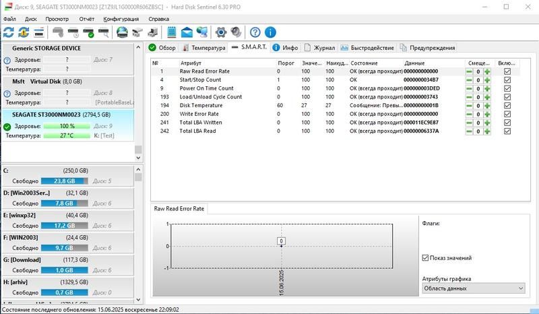Screen dimensions: 539x314
Task: Uncheck Raw Read Error Rate enable checkbox
Action: [x=507, y=71]
